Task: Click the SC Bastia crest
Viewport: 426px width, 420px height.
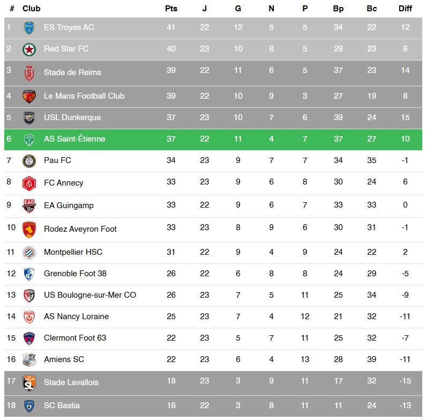Action: click(x=29, y=406)
